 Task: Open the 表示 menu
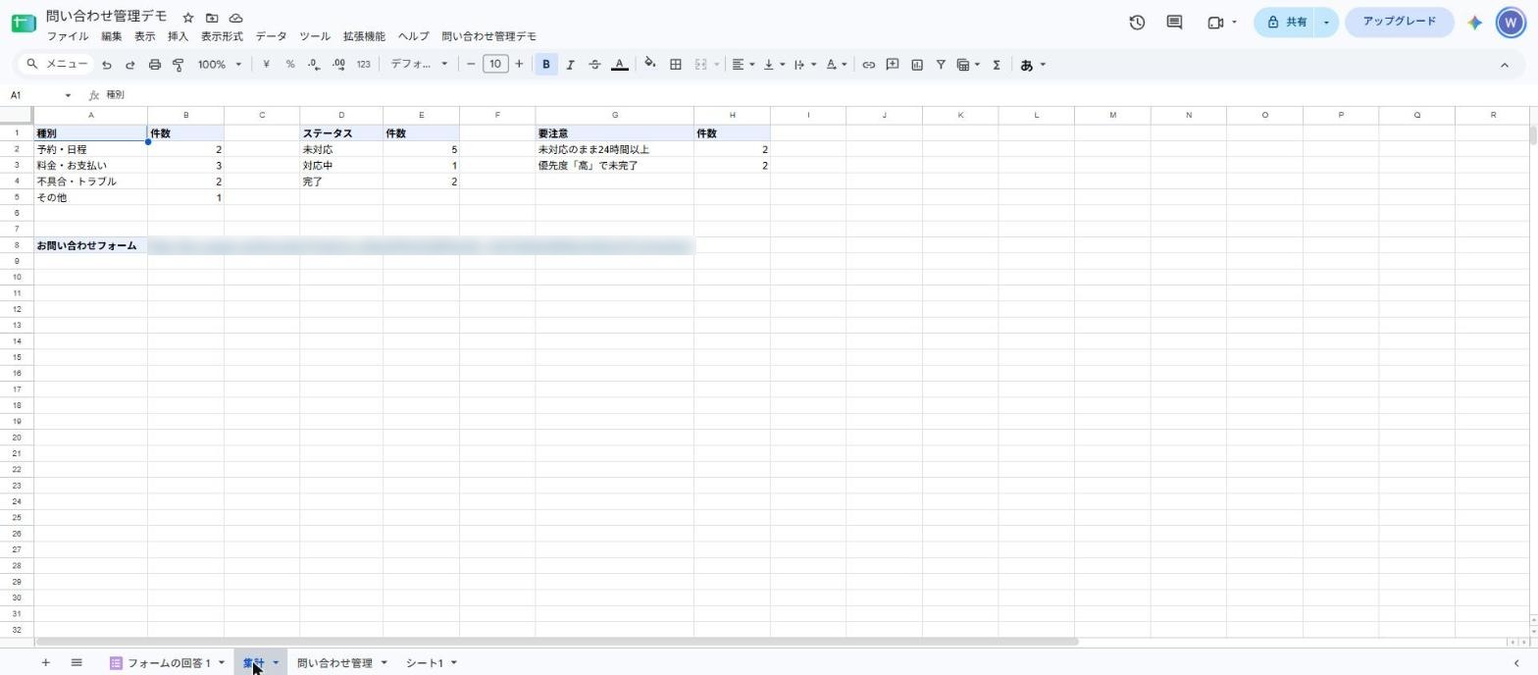coord(145,36)
